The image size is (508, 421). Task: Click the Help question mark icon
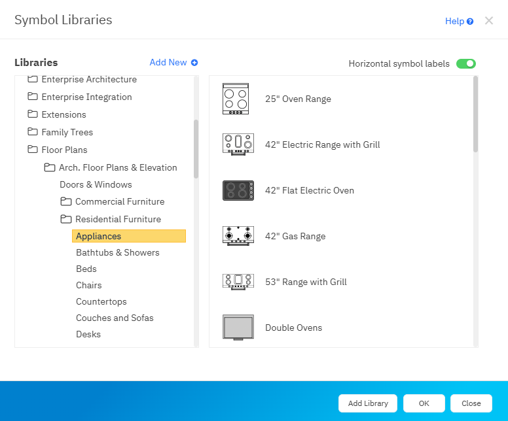pyautogui.click(x=470, y=22)
